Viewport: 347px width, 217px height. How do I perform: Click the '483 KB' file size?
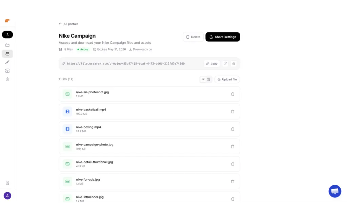80,166
